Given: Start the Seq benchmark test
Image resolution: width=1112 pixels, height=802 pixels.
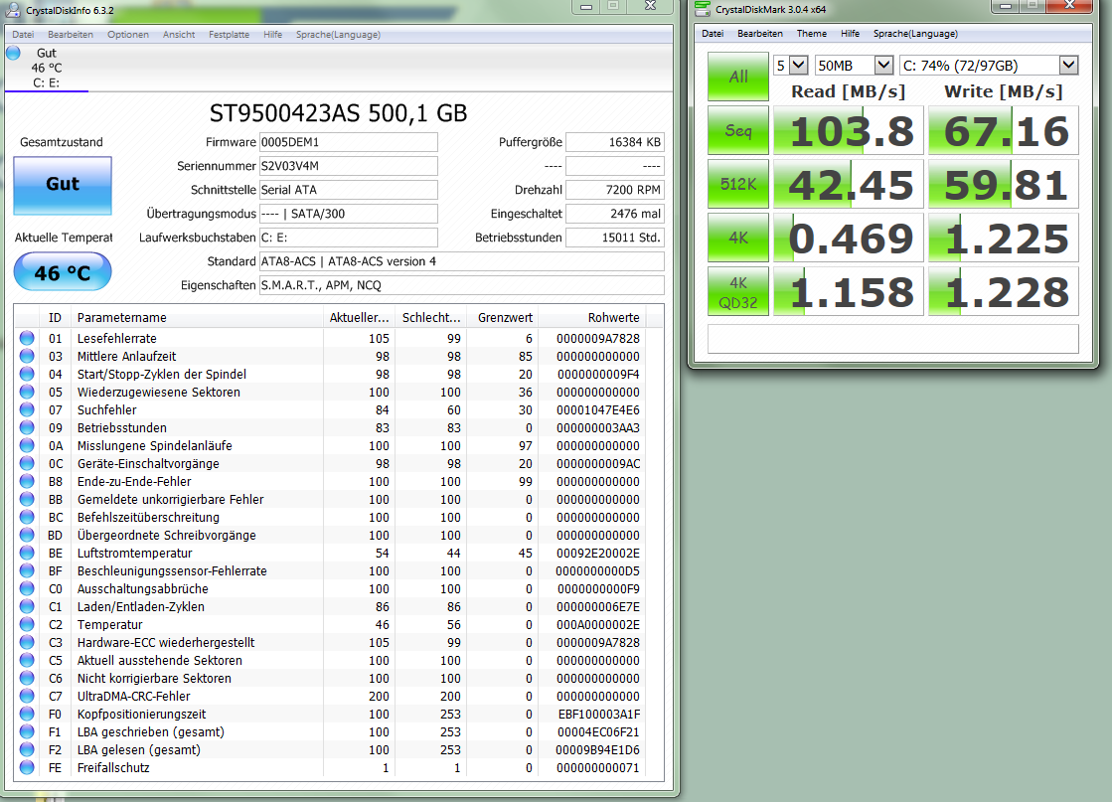Looking at the screenshot, I should tap(738, 130).
